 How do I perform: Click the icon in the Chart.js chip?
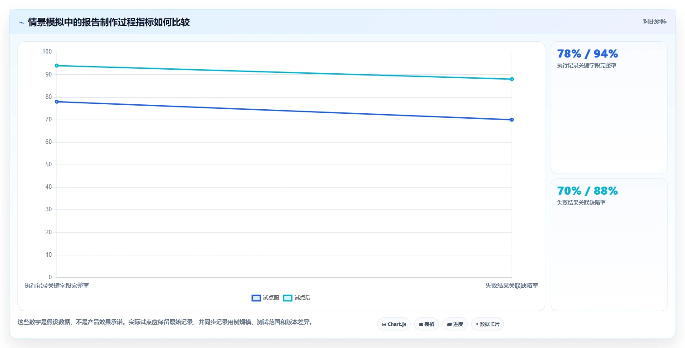click(x=384, y=324)
